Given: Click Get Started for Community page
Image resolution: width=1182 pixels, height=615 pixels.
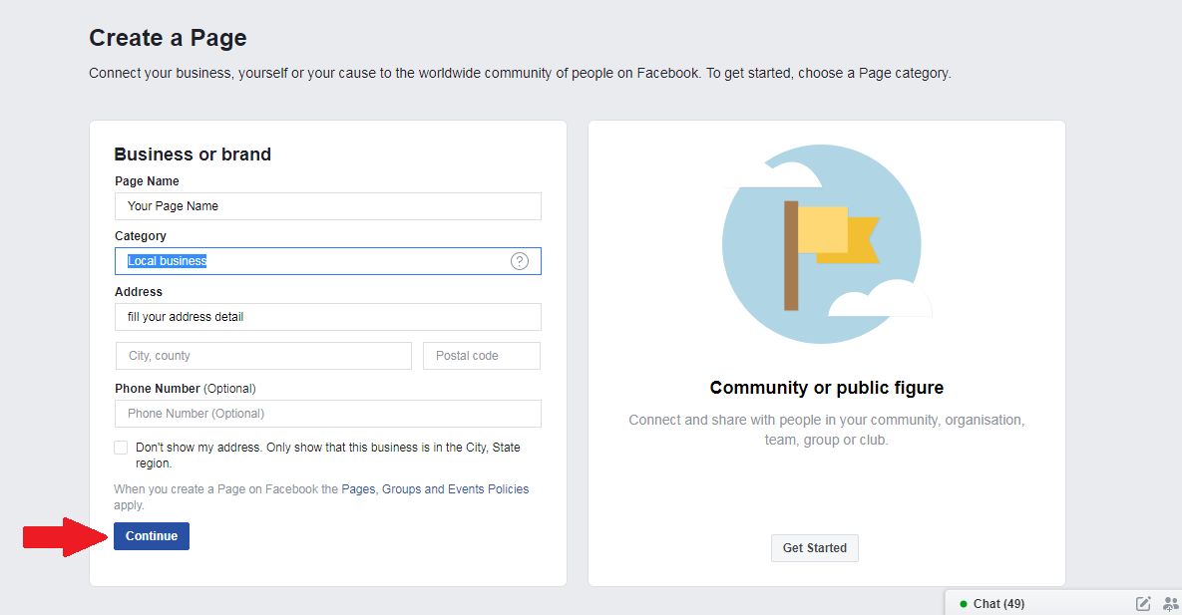Looking at the screenshot, I should [x=814, y=548].
